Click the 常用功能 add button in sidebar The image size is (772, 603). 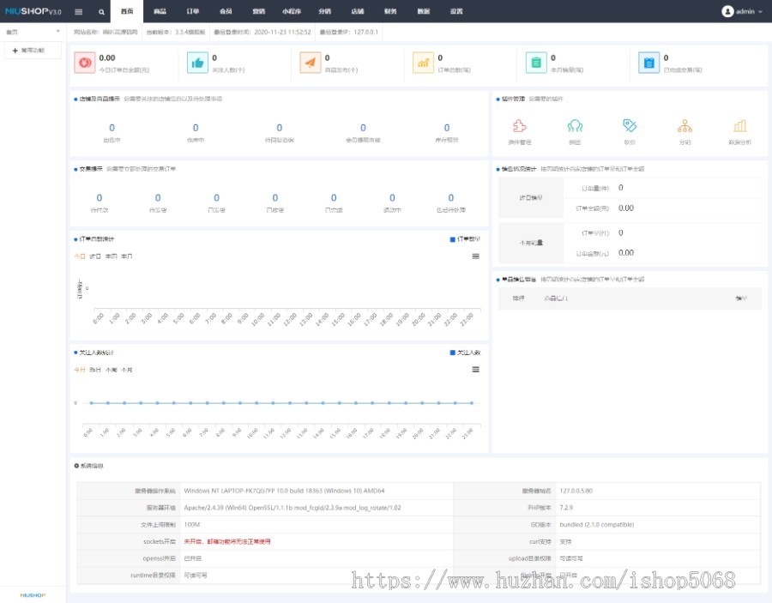point(28,51)
